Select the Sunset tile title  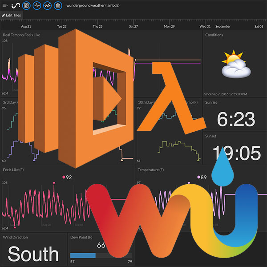[210, 136]
